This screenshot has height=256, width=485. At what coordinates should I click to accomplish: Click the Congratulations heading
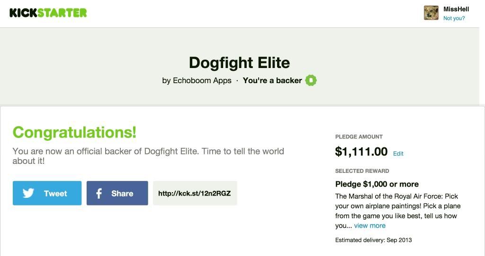pos(74,132)
